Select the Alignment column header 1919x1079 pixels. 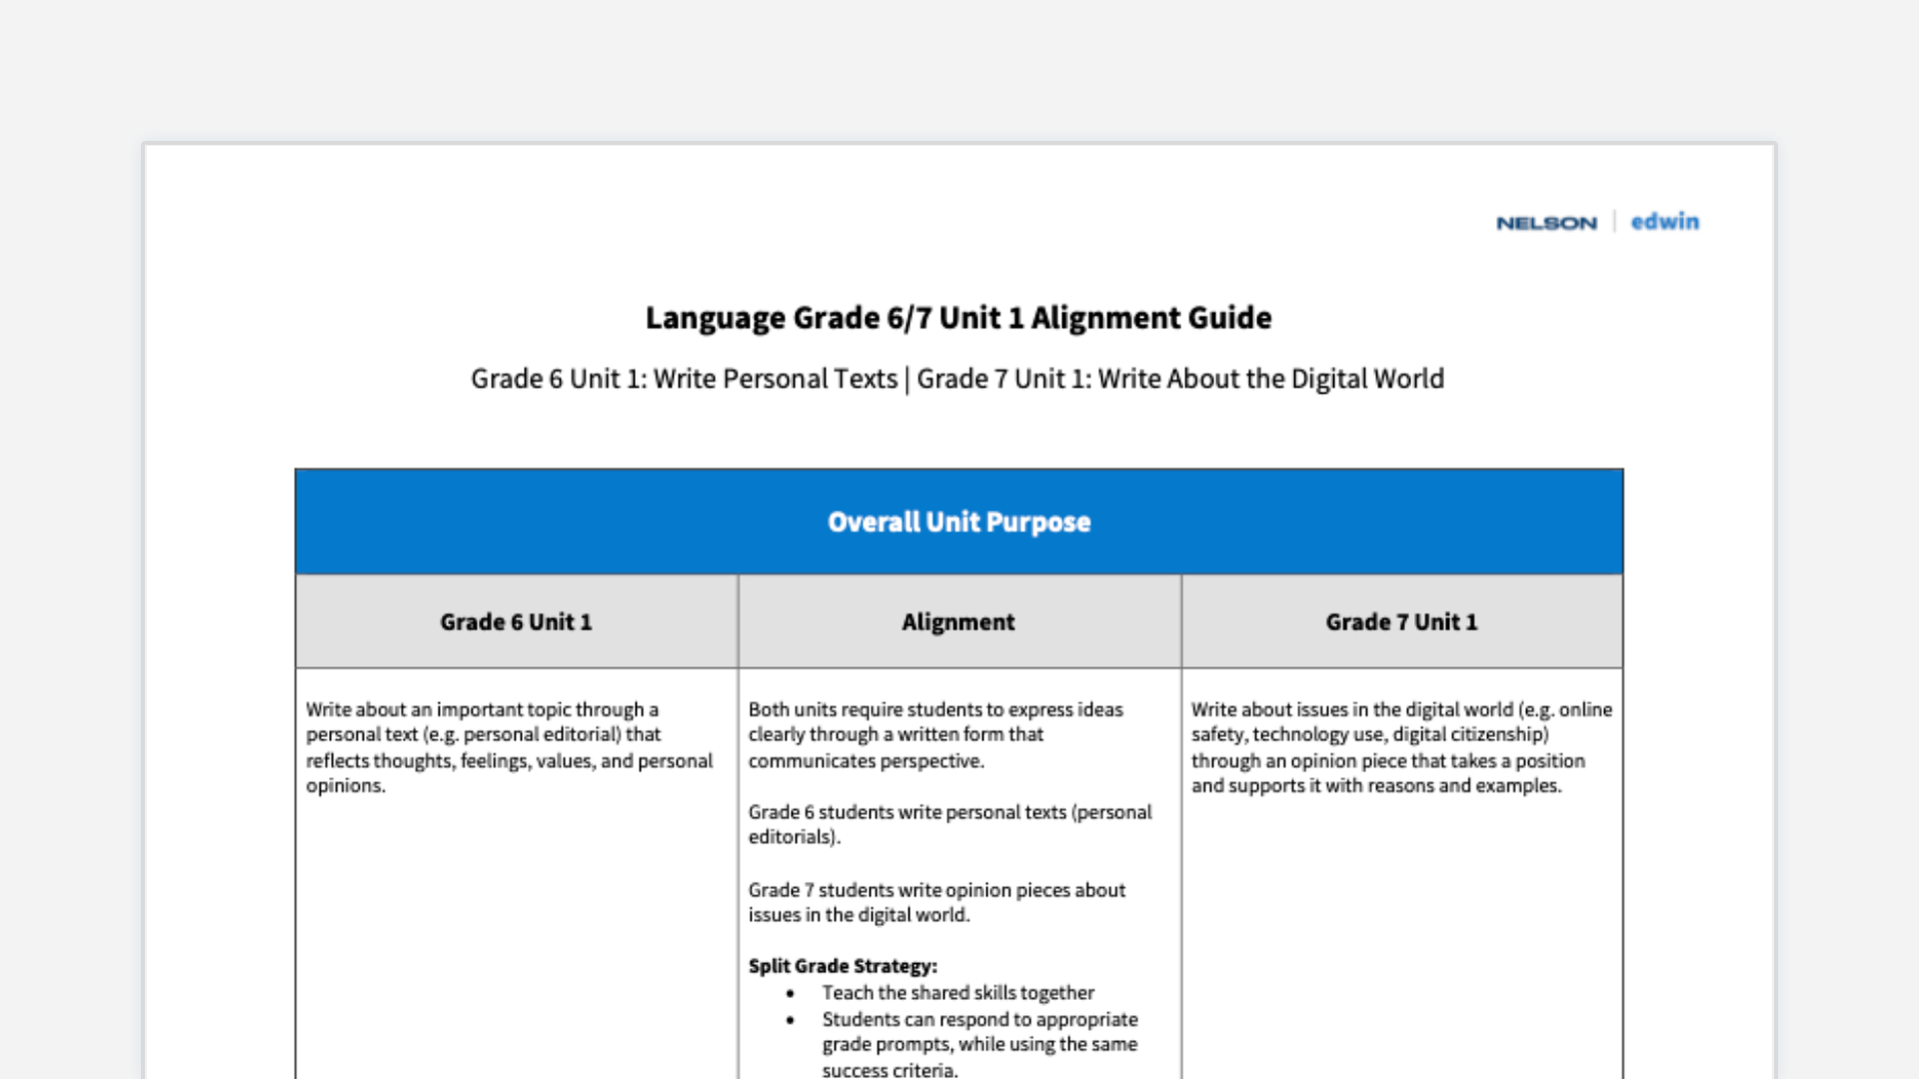(958, 621)
